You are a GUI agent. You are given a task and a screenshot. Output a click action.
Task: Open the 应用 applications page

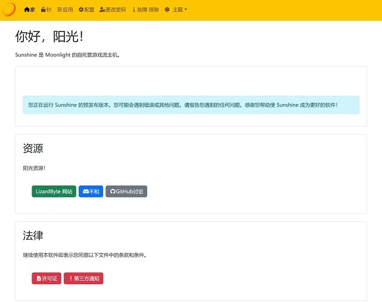(x=65, y=10)
